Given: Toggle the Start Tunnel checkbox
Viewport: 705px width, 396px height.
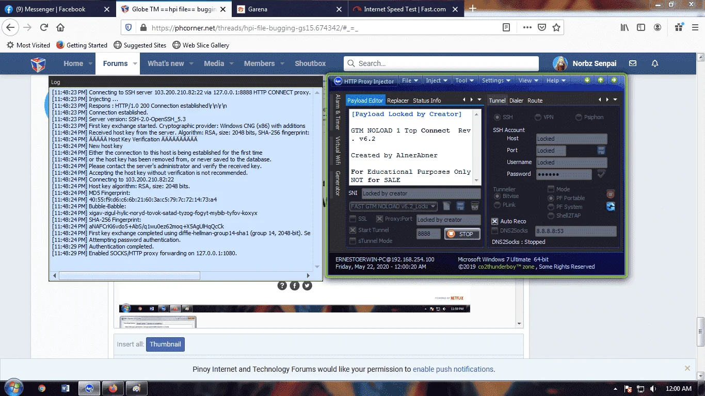Looking at the screenshot, I should tap(353, 230).
